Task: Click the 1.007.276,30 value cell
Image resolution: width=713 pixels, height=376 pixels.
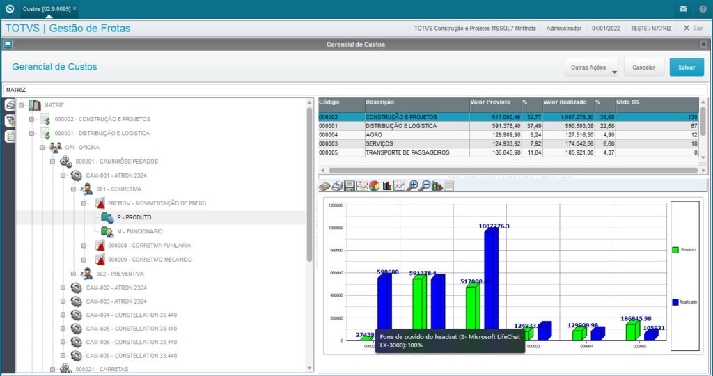Action: 568,117
